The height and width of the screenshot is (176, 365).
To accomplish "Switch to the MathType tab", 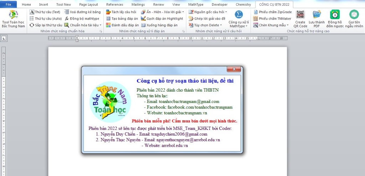I will [196, 4].
